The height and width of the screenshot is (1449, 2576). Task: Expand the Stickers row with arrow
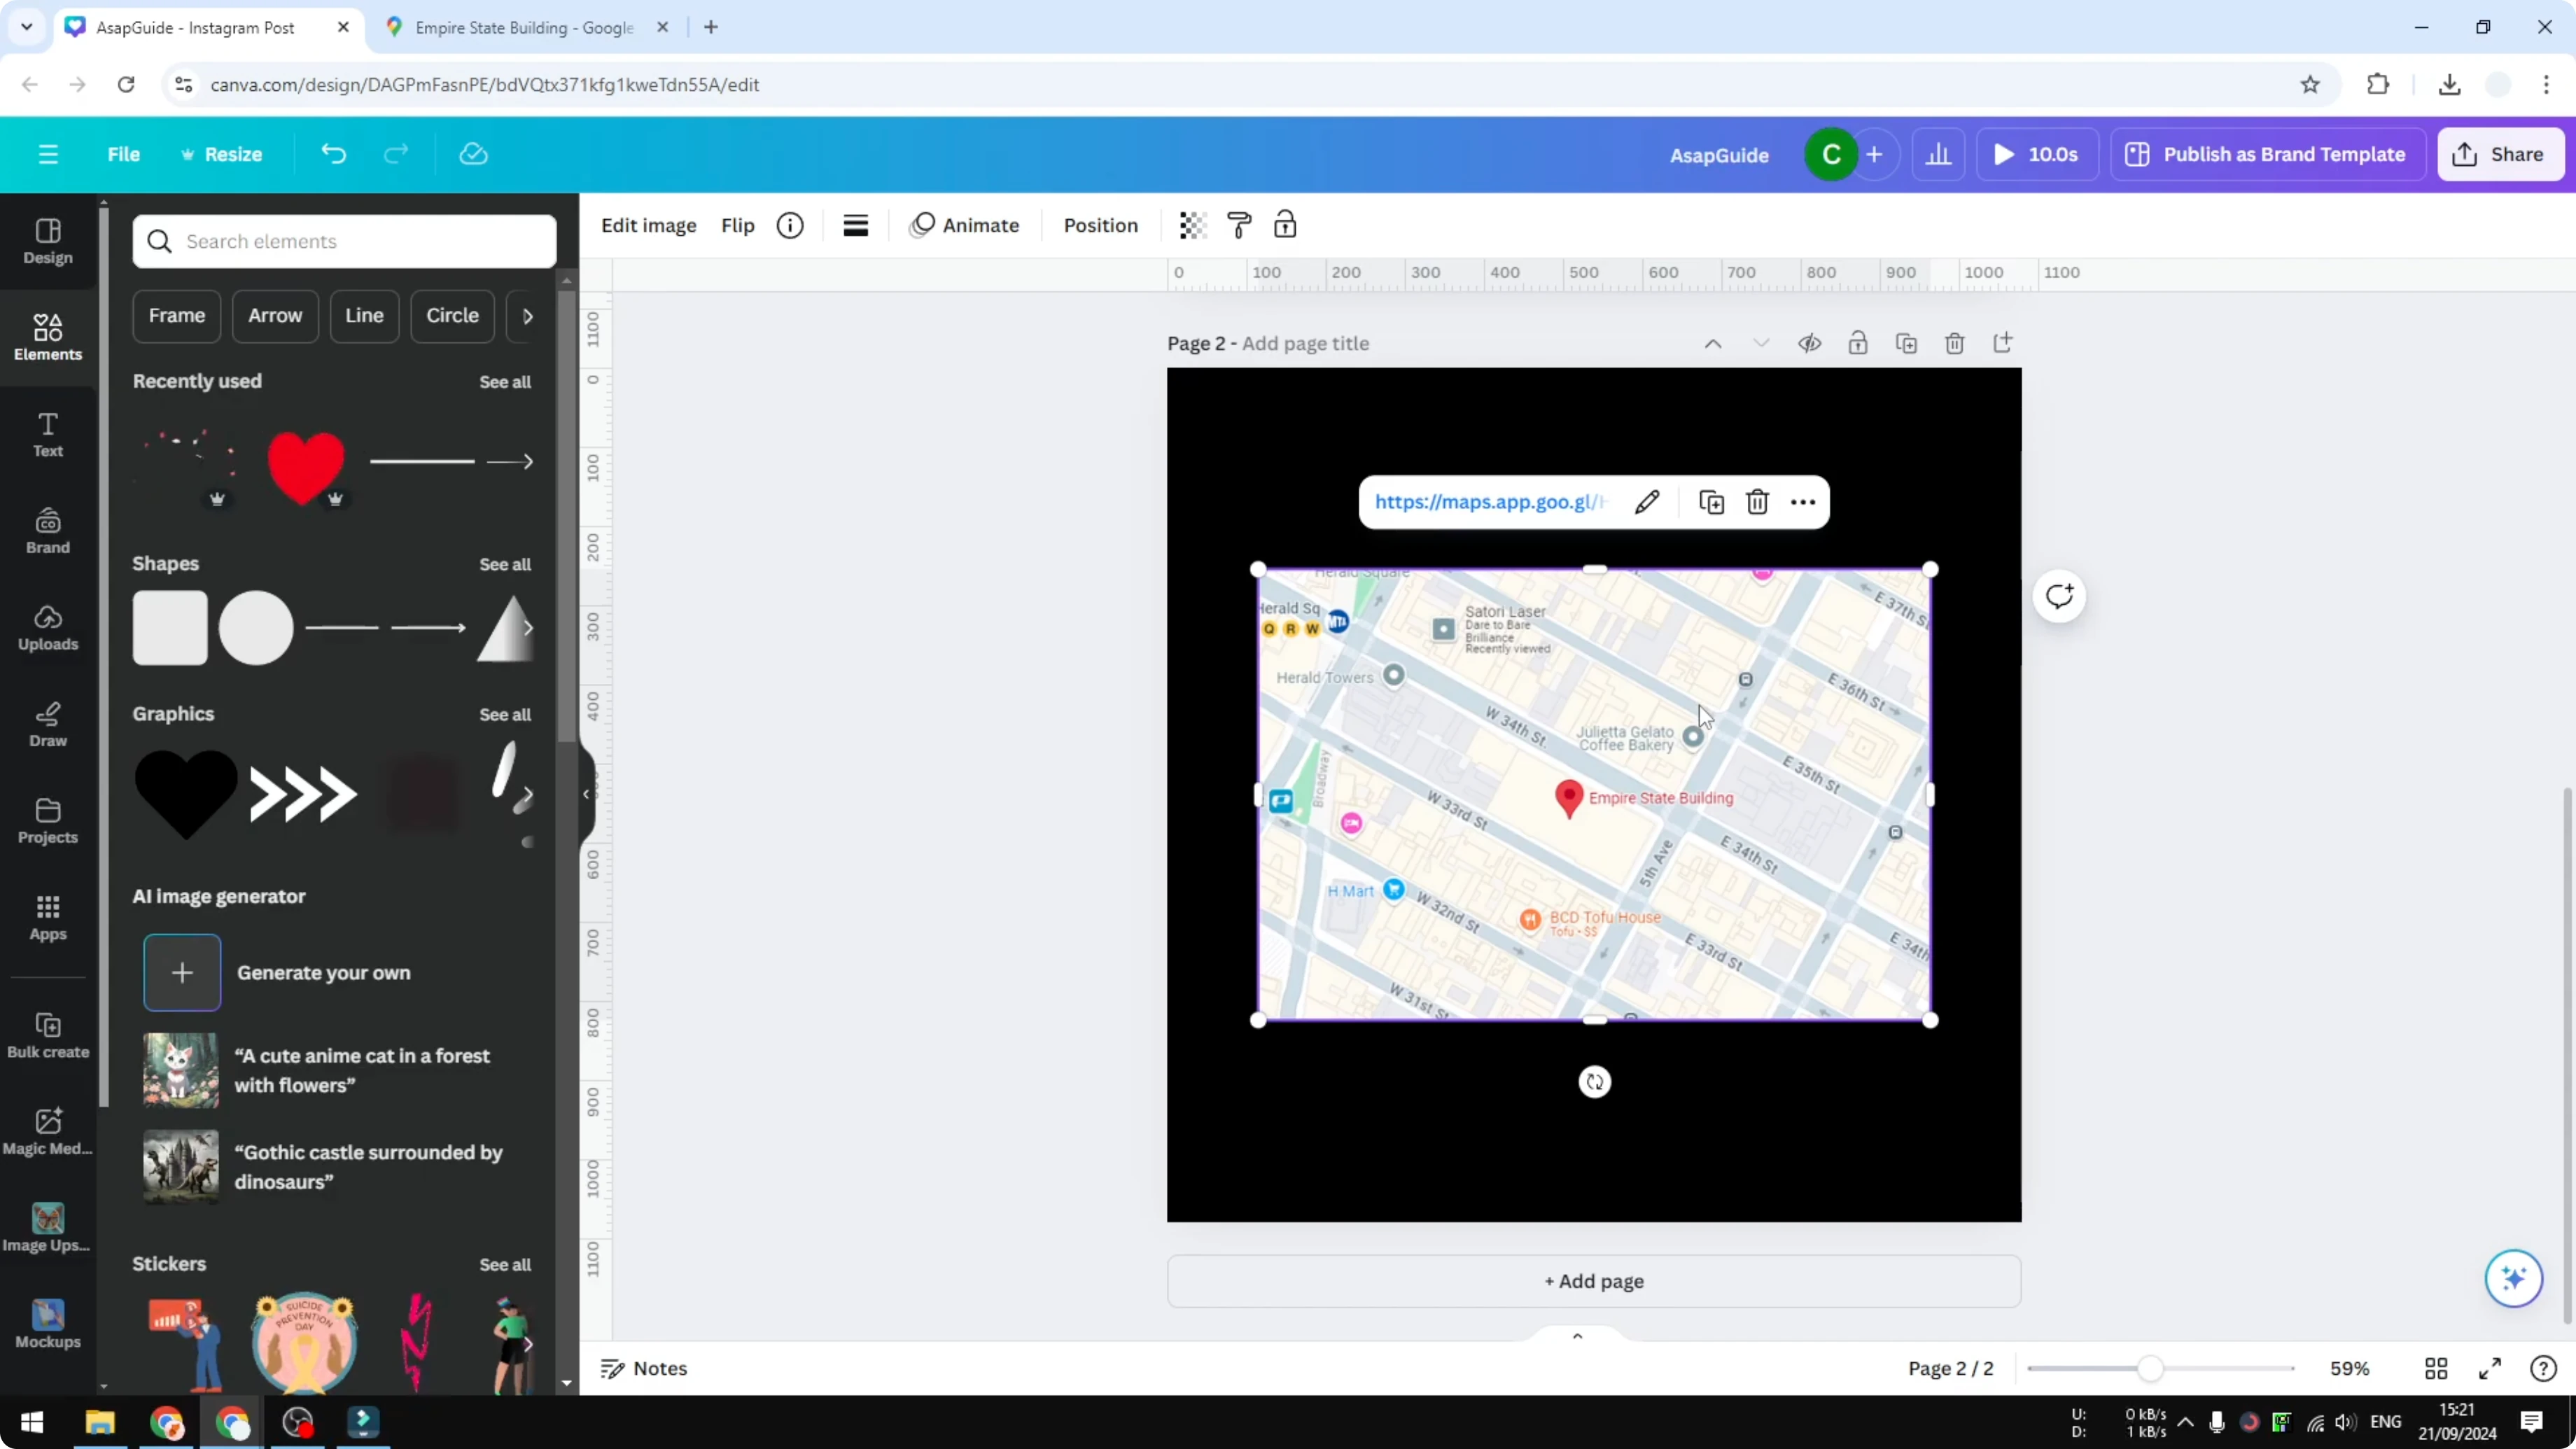528,1344
